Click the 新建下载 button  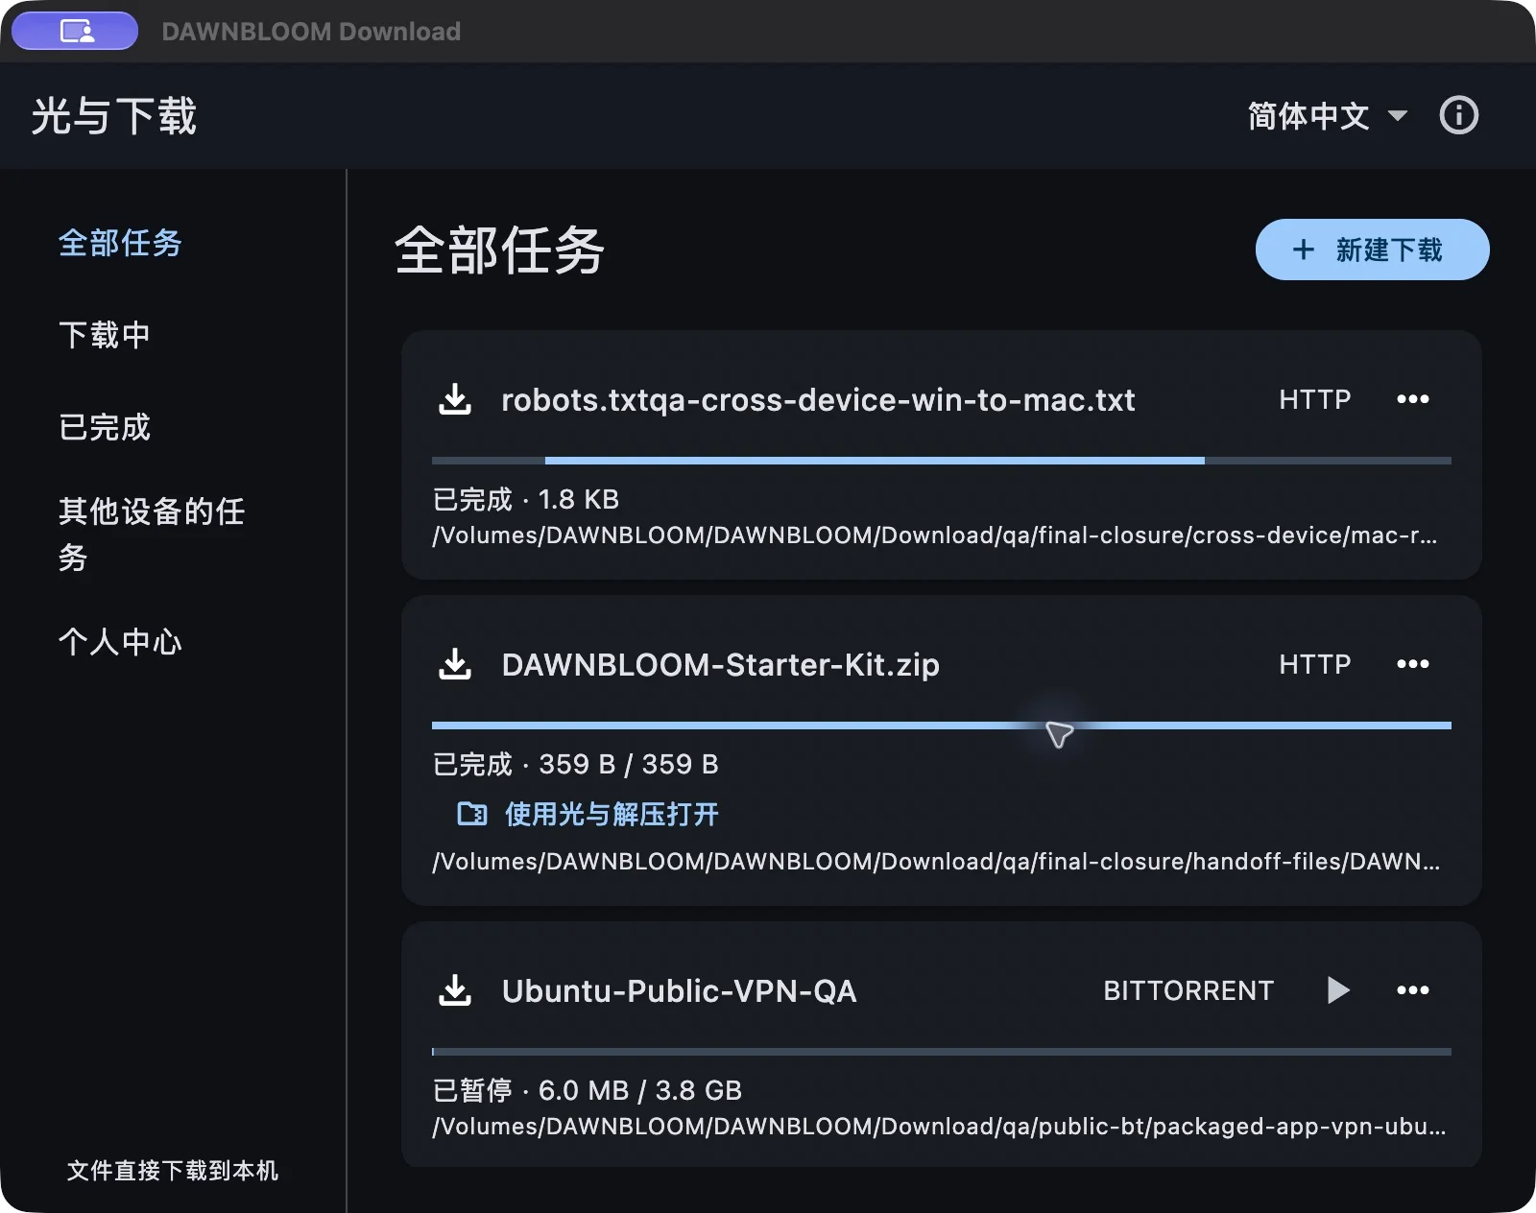[x=1372, y=250]
